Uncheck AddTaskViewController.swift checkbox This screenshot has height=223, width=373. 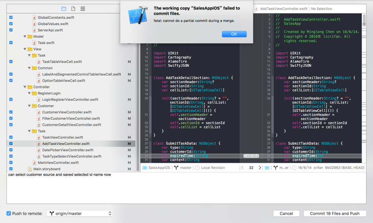(x=11, y=144)
